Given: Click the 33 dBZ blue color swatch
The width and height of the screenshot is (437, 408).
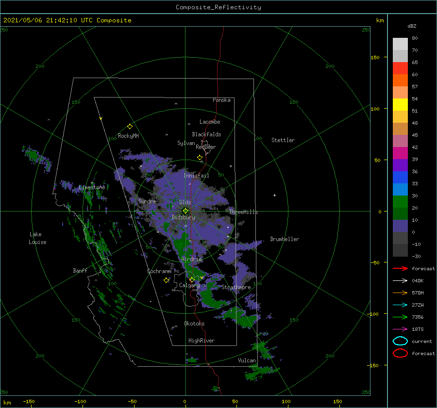Looking at the screenshot, I should 400,178.
